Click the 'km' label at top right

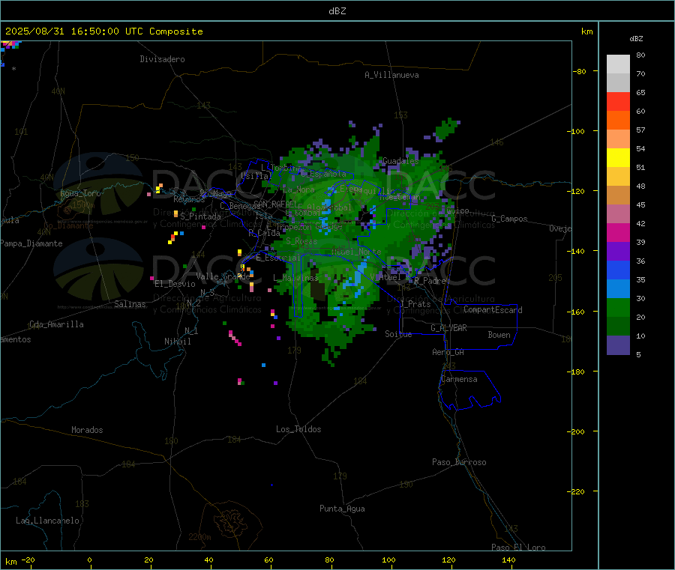coord(586,31)
